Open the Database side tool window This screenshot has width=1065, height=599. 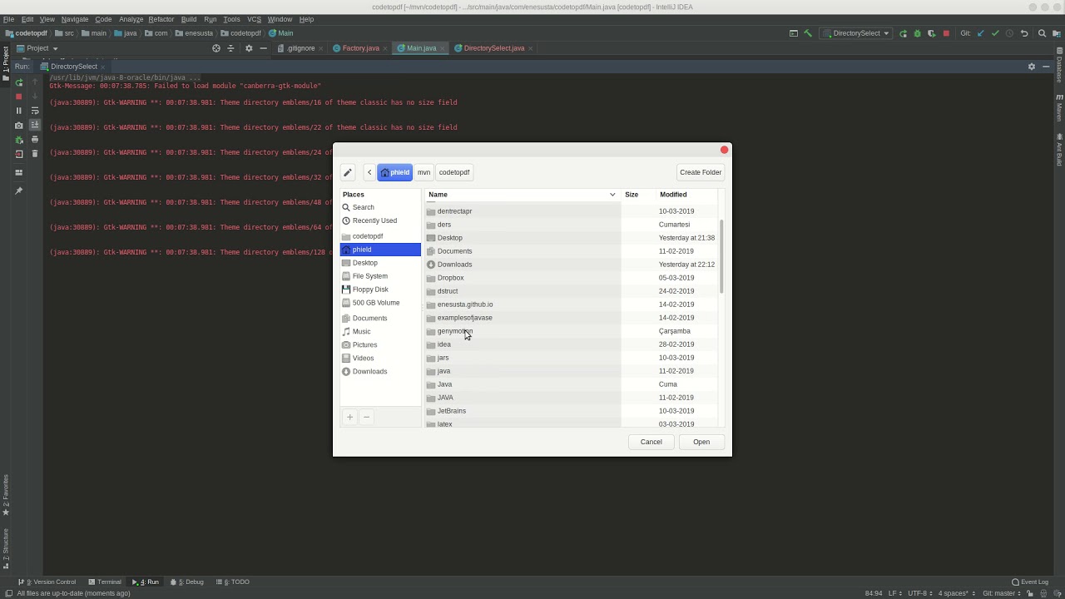[x=1059, y=65]
